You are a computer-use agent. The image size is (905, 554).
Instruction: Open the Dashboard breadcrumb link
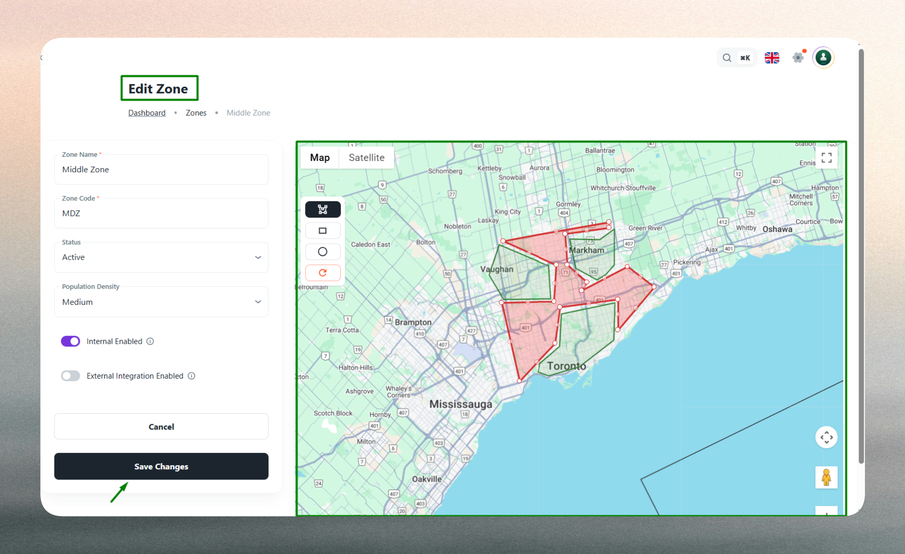pyautogui.click(x=147, y=113)
